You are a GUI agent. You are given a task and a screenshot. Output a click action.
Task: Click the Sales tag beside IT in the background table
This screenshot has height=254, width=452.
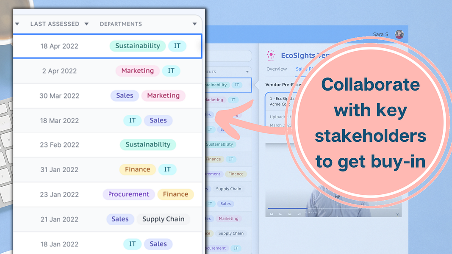click(x=225, y=204)
